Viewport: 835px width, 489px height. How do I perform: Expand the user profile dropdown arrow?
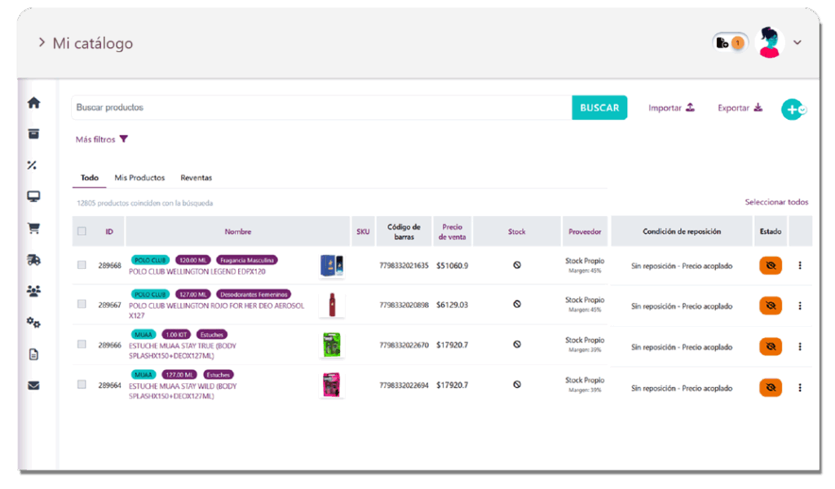[x=797, y=43]
